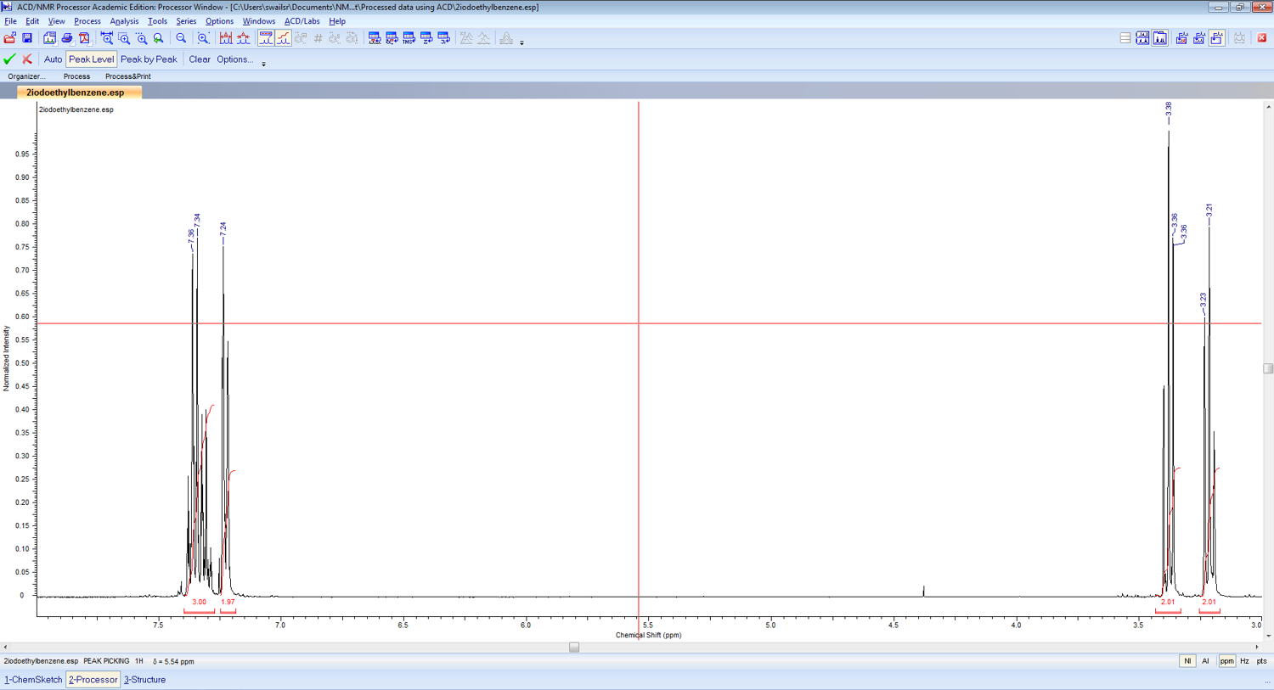This screenshot has width=1274, height=690.
Task: Click the red close document icon
Action: coord(1262,38)
